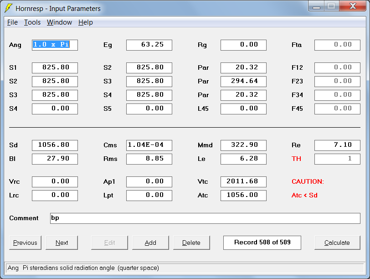The height and width of the screenshot is (279, 370).
Task: Select the Atc field 1056.00
Action: click(243, 196)
